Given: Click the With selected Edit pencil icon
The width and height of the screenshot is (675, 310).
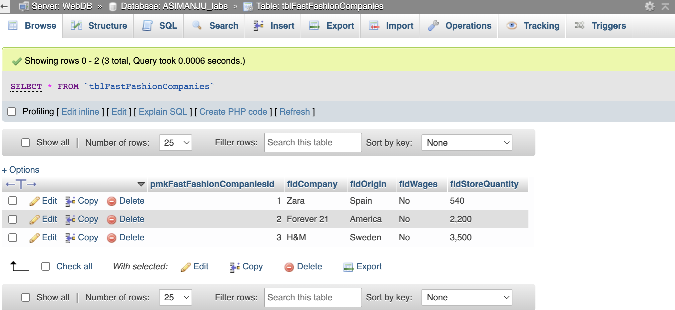Looking at the screenshot, I should click(x=186, y=267).
